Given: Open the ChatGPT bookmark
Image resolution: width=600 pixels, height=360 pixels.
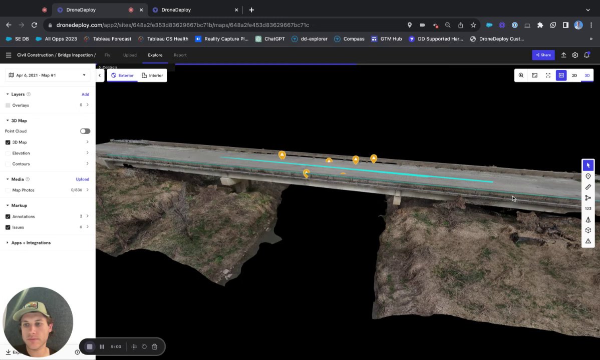Looking at the screenshot, I should [270, 38].
